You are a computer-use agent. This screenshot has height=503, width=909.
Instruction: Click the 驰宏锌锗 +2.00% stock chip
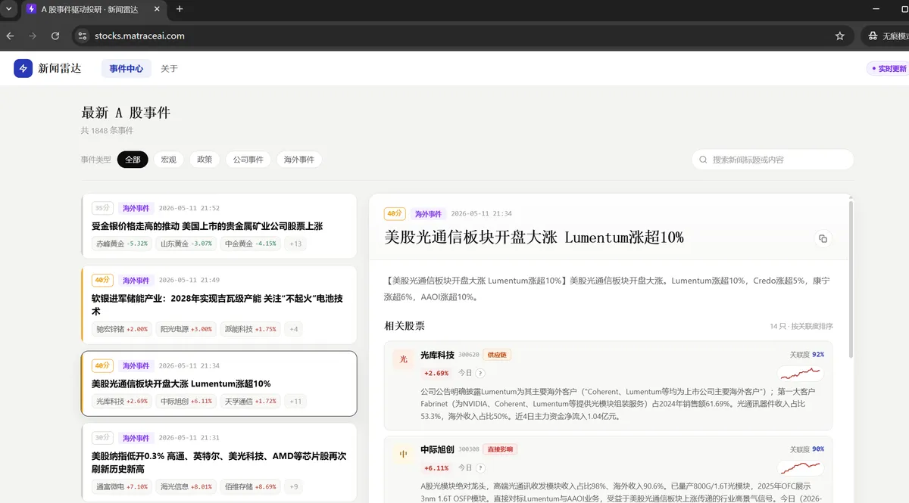tap(122, 329)
